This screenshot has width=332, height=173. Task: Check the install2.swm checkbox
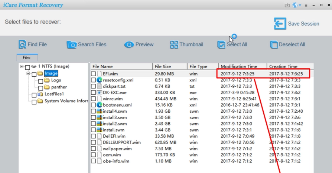point(93,124)
